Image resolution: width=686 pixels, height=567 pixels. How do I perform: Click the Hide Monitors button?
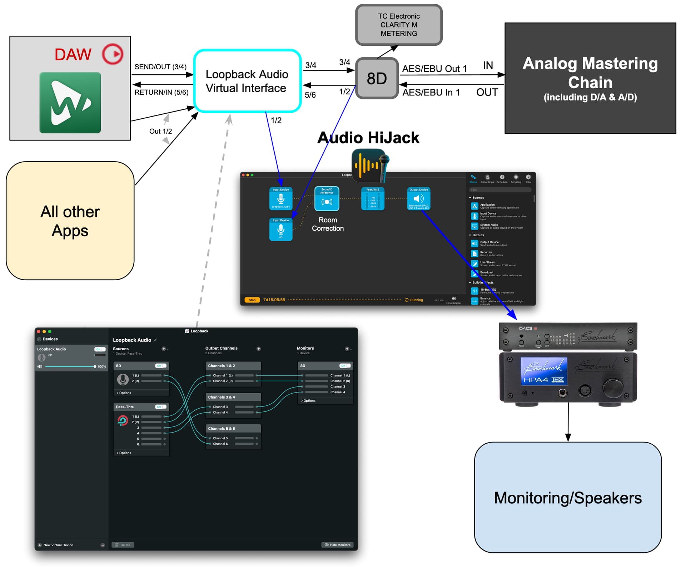(337, 545)
